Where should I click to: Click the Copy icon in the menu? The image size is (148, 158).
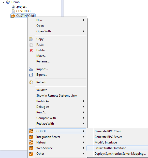[x=31, y=39]
